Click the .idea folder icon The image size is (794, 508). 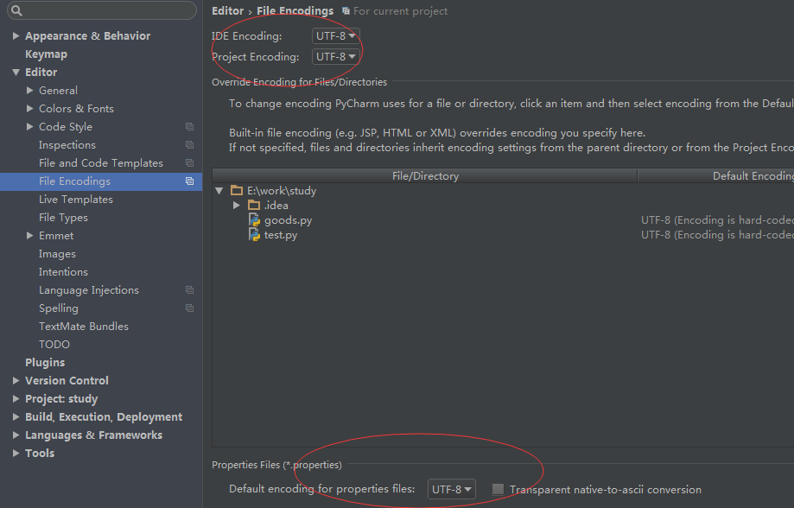click(254, 205)
